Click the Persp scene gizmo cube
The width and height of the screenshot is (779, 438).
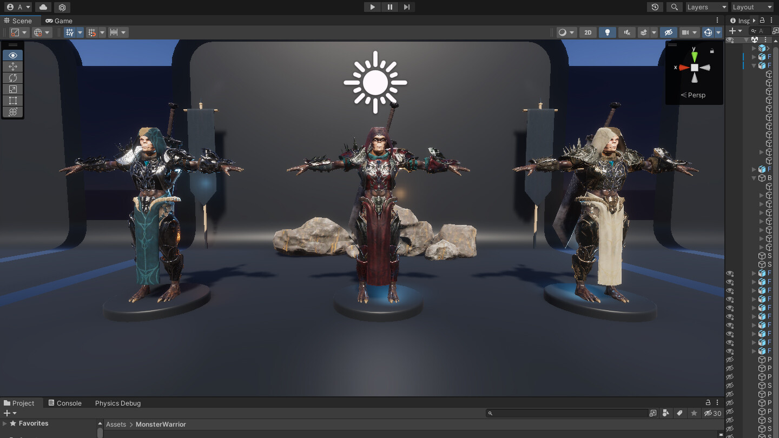pos(694,67)
